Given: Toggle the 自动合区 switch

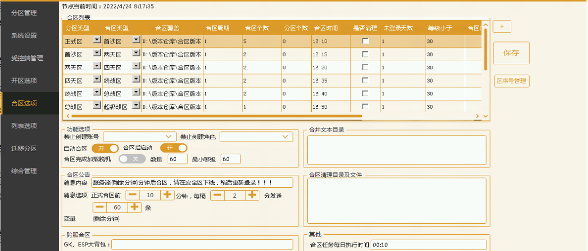Looking at the screenshot, I should 105,148.
